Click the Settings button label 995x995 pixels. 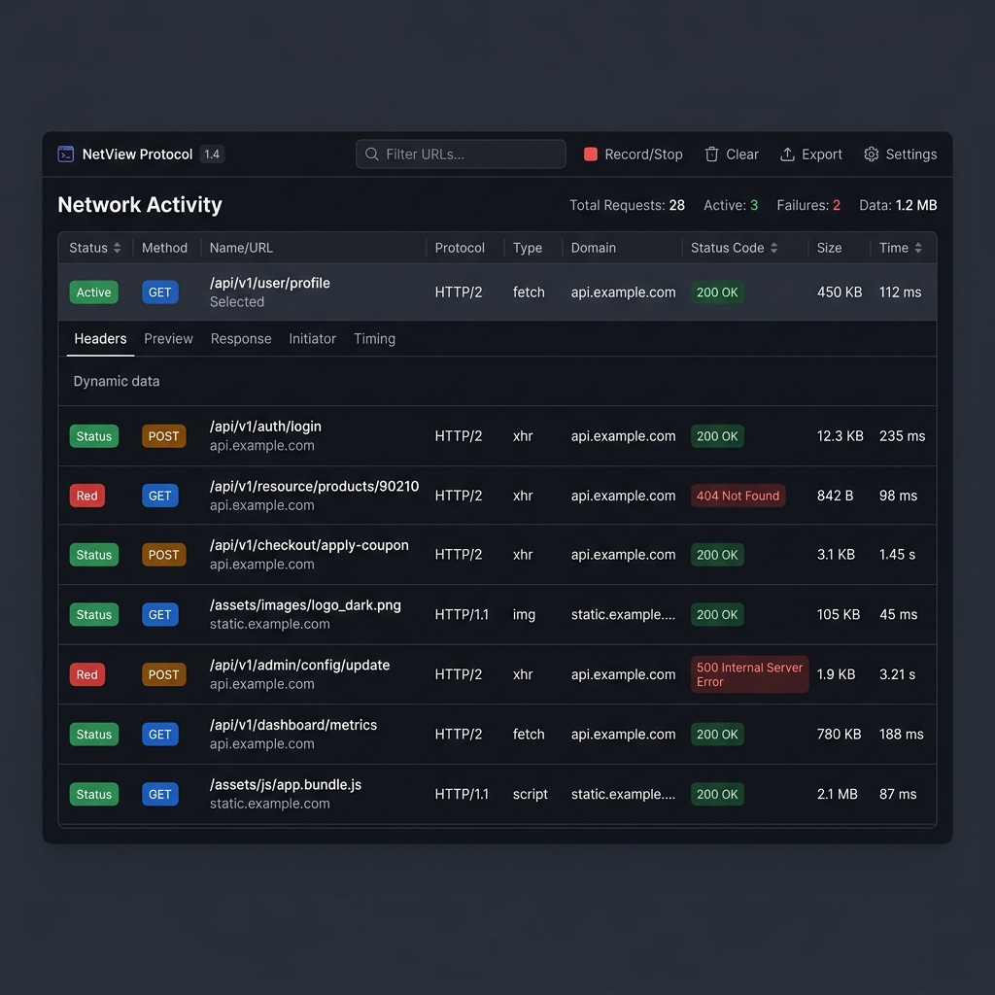pos(911,154)
